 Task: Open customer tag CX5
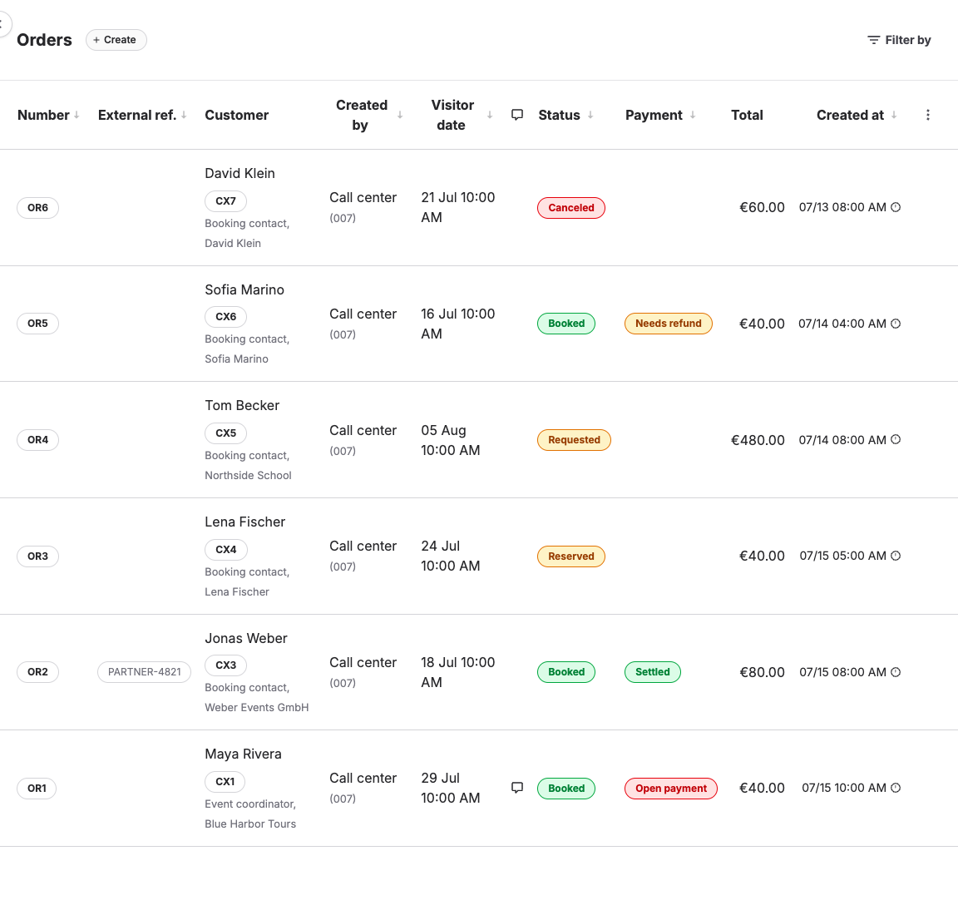point(225,433)
